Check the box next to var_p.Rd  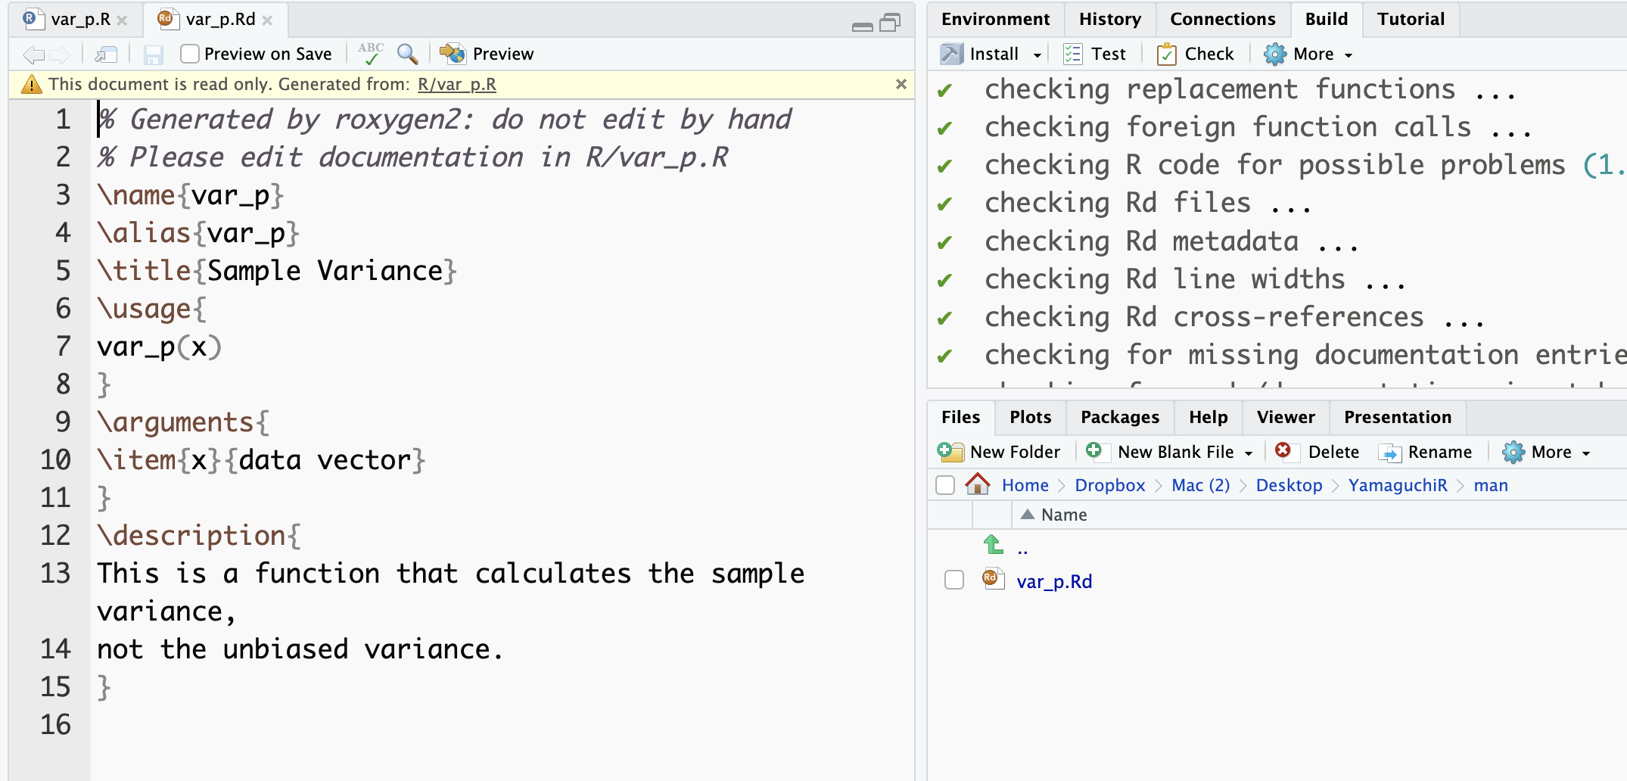[x=954, y=580]
